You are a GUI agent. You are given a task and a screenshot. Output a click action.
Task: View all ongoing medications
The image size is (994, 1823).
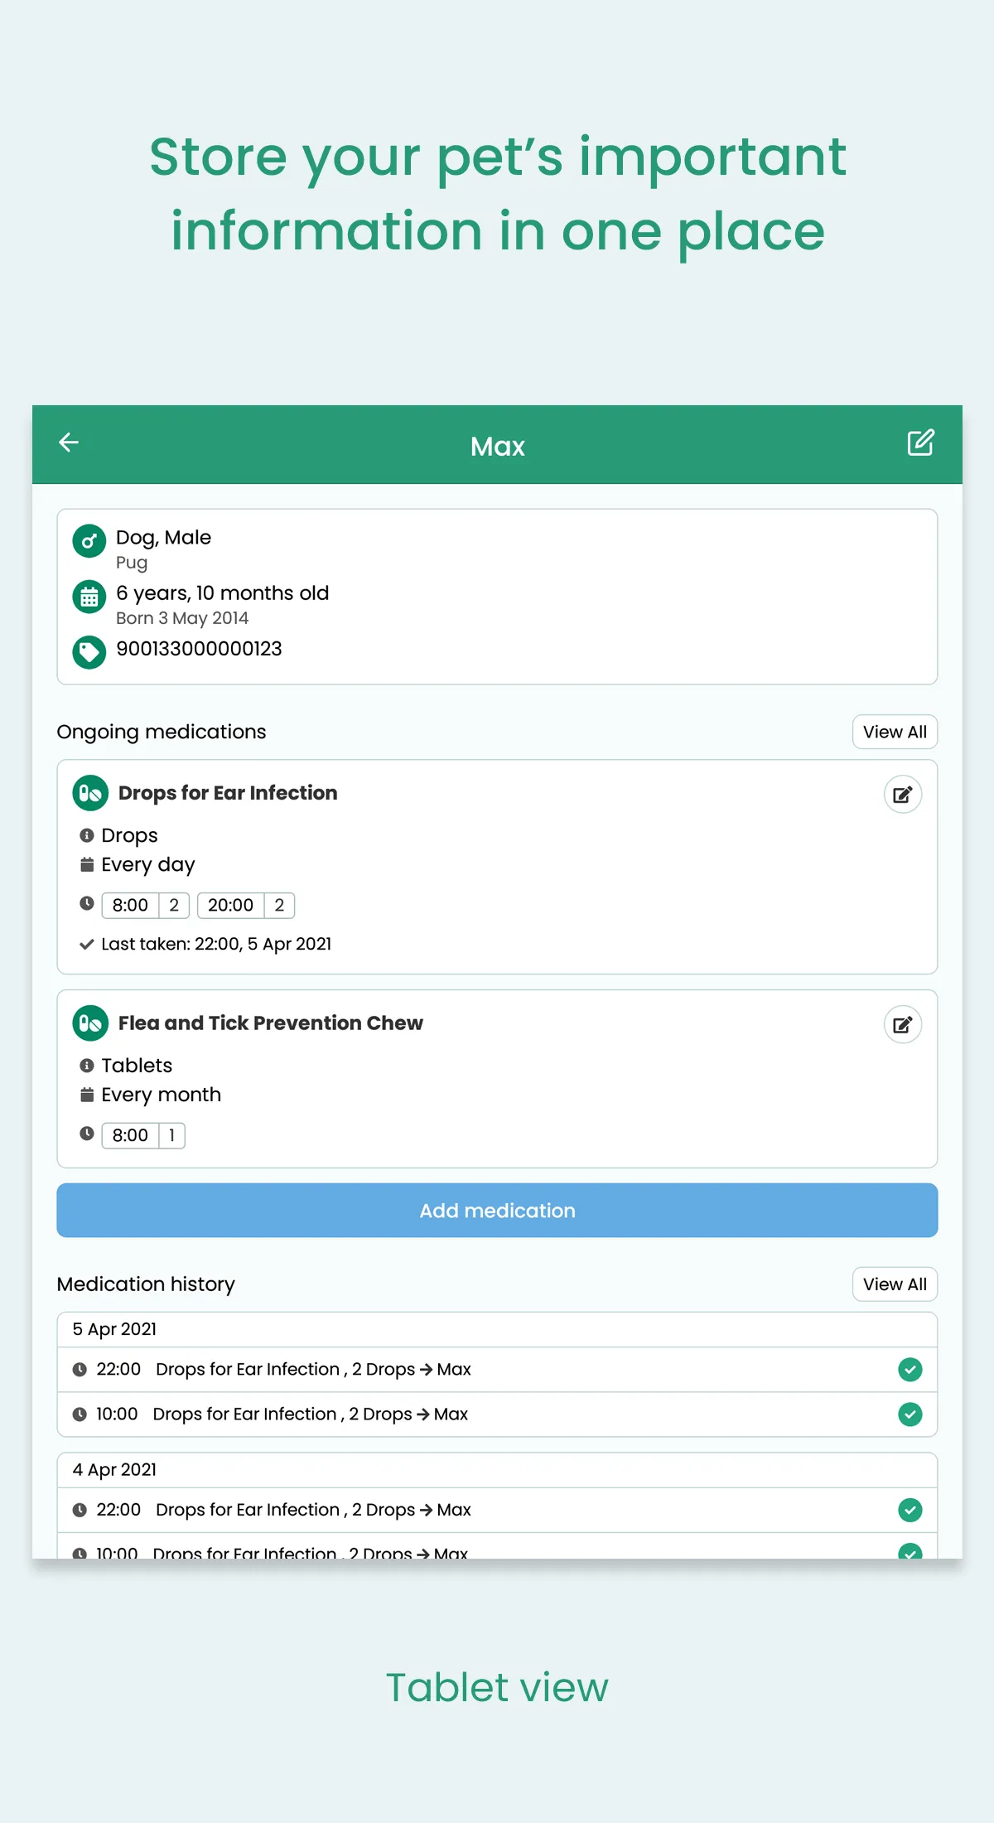coord(895,732)
